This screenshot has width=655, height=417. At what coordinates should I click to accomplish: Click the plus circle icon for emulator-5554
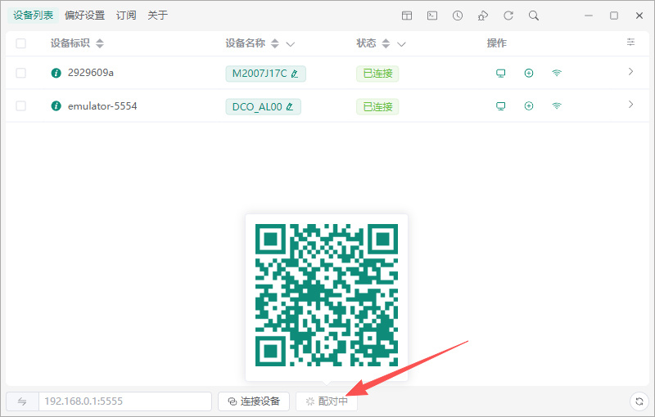529,106
